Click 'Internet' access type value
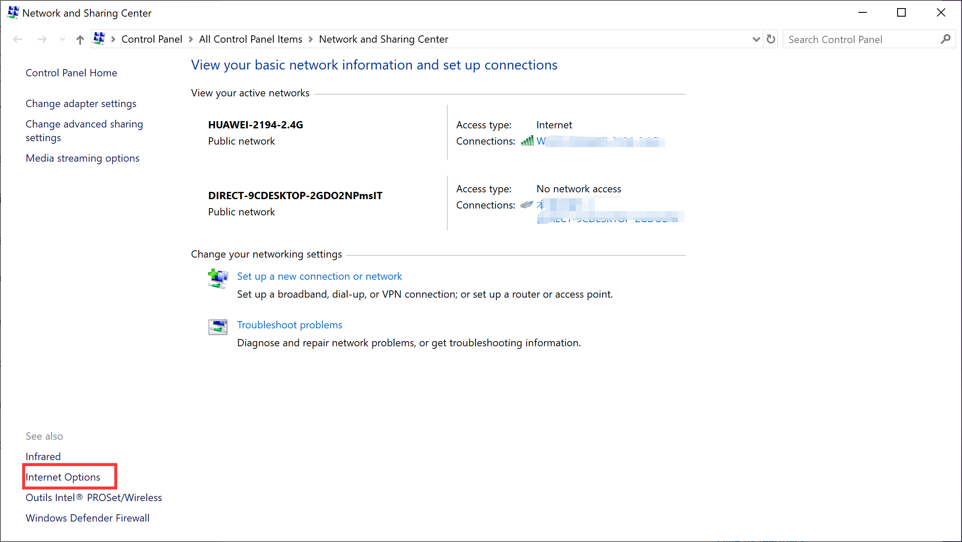This screenshot has height=542, width=962. point(554,125)
